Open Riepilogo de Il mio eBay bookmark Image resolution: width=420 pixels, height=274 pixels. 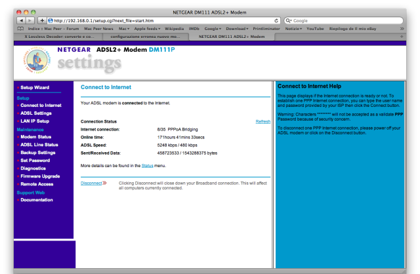tap(352, 29)
